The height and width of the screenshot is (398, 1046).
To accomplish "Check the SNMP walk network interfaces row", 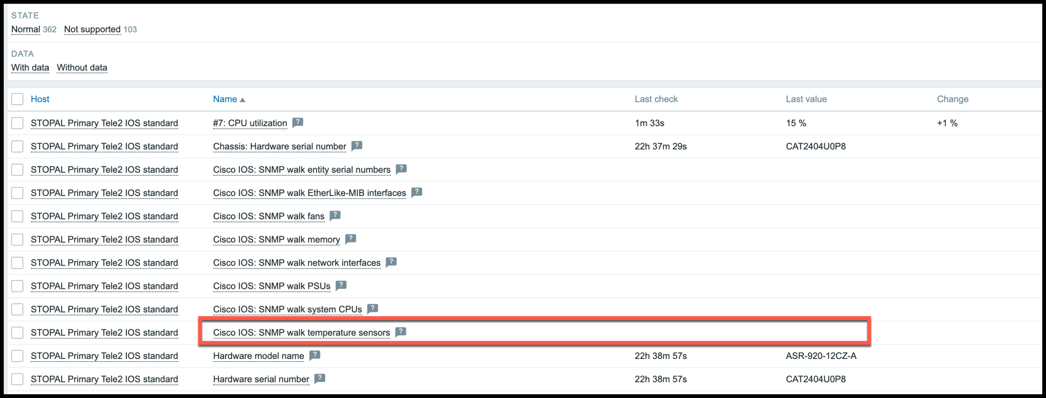I will 17,263.
